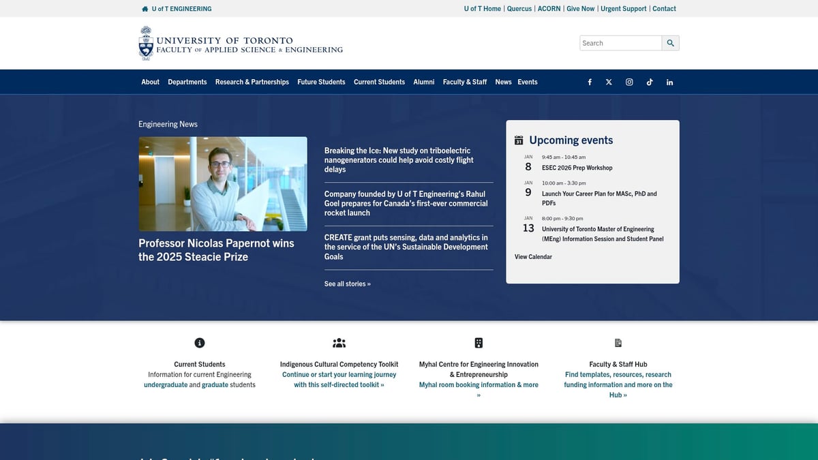Open the U of T Home link
This screenshot has width=818, height=460.
(483, 9)
